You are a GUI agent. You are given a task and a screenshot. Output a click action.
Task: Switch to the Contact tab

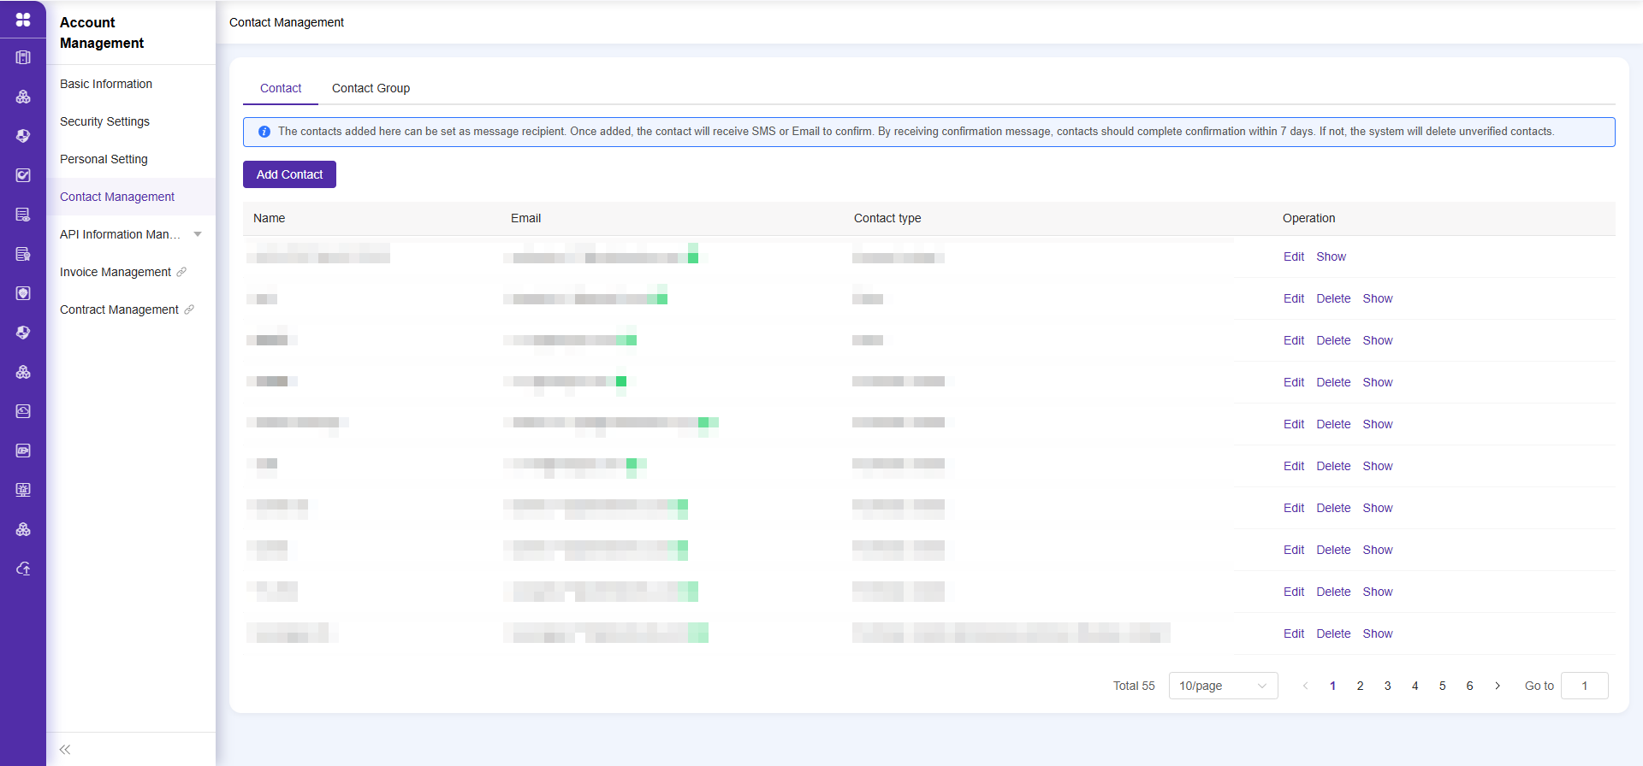pyautogui.click(x=281, y=88)
